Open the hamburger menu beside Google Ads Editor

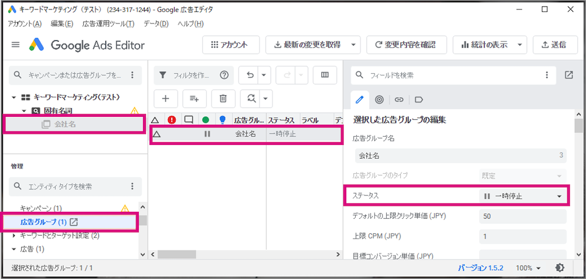click(x=15, y=45)
